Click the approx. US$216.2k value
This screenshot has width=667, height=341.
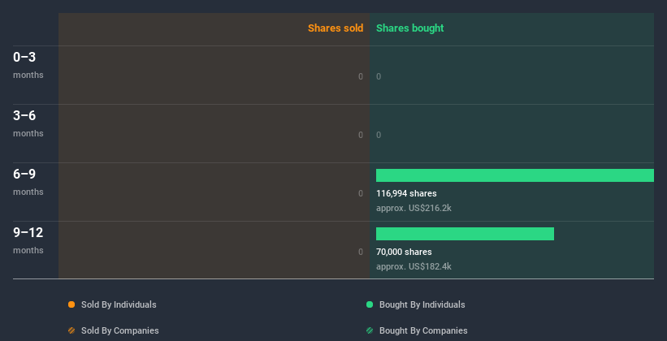click(x=414, y=209)
